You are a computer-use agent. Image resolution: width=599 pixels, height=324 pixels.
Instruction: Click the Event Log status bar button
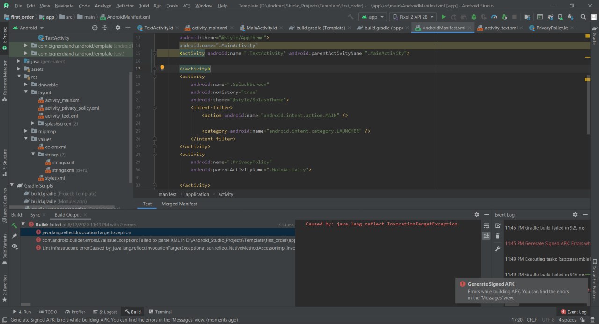573,312
